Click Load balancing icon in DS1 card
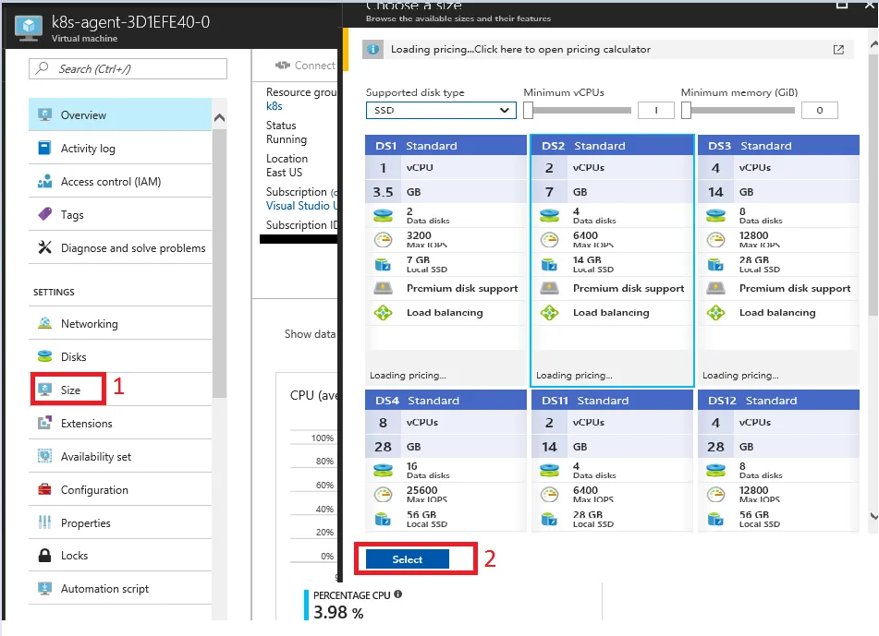Viewport: 879px width, 636px height. pyautogui.click(x=383, y=312)
